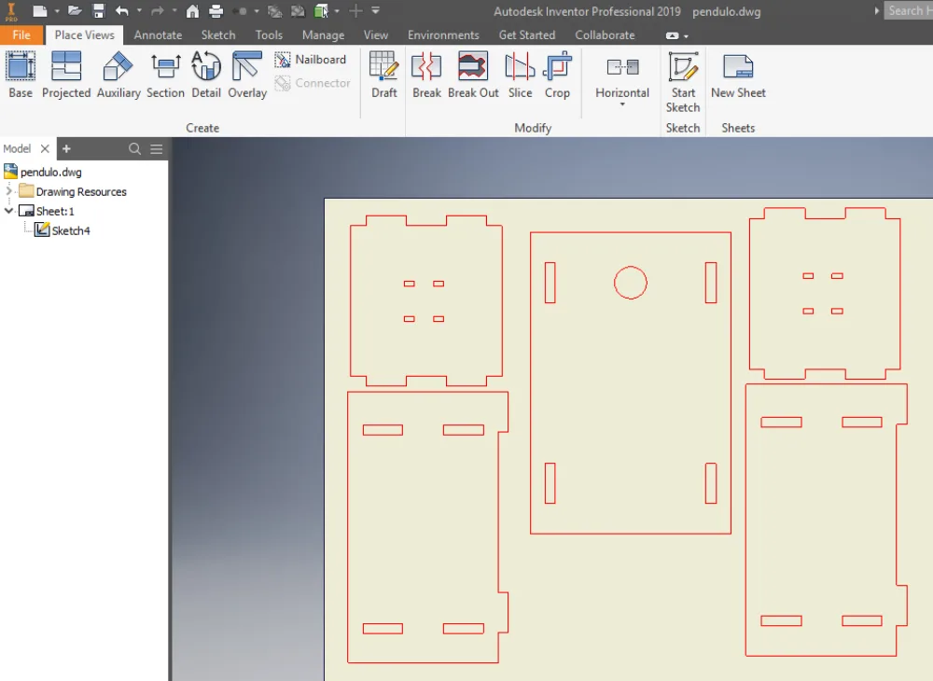Click the Model browser tab label

(17, 148)
